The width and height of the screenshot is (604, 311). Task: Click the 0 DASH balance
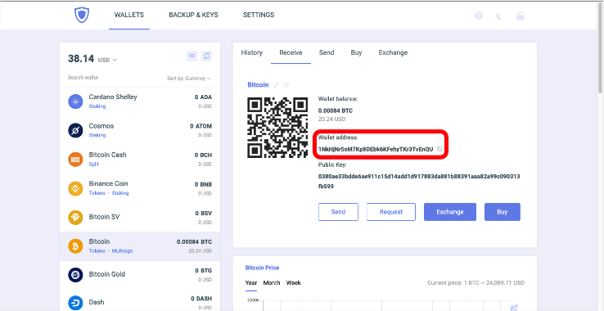click(201, 299)
